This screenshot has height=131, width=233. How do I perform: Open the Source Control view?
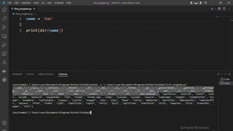pos(4,27)
